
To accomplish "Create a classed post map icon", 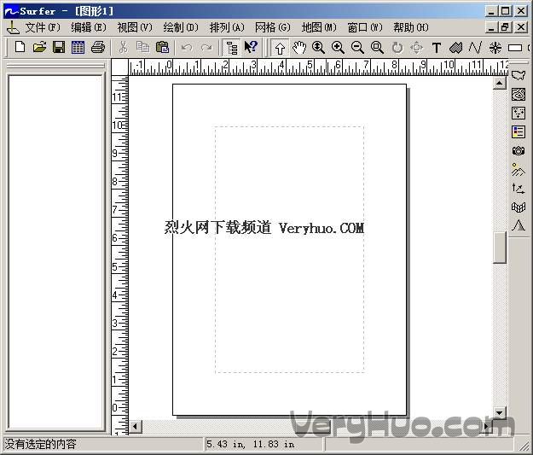I will 519,131.
